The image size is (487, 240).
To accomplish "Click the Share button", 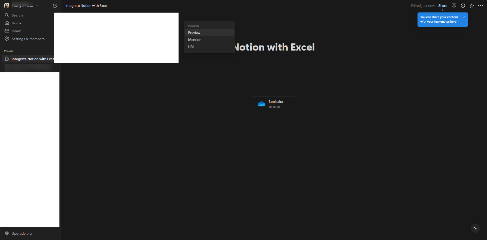I will (443, 6).
